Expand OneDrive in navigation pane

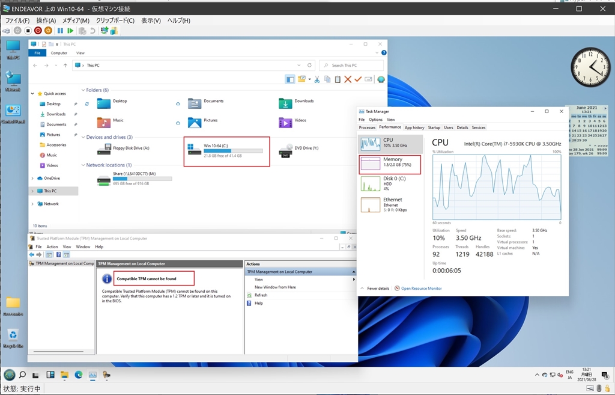32,178
